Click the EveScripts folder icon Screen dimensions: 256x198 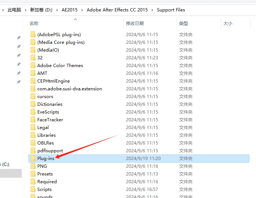point(33,112)
